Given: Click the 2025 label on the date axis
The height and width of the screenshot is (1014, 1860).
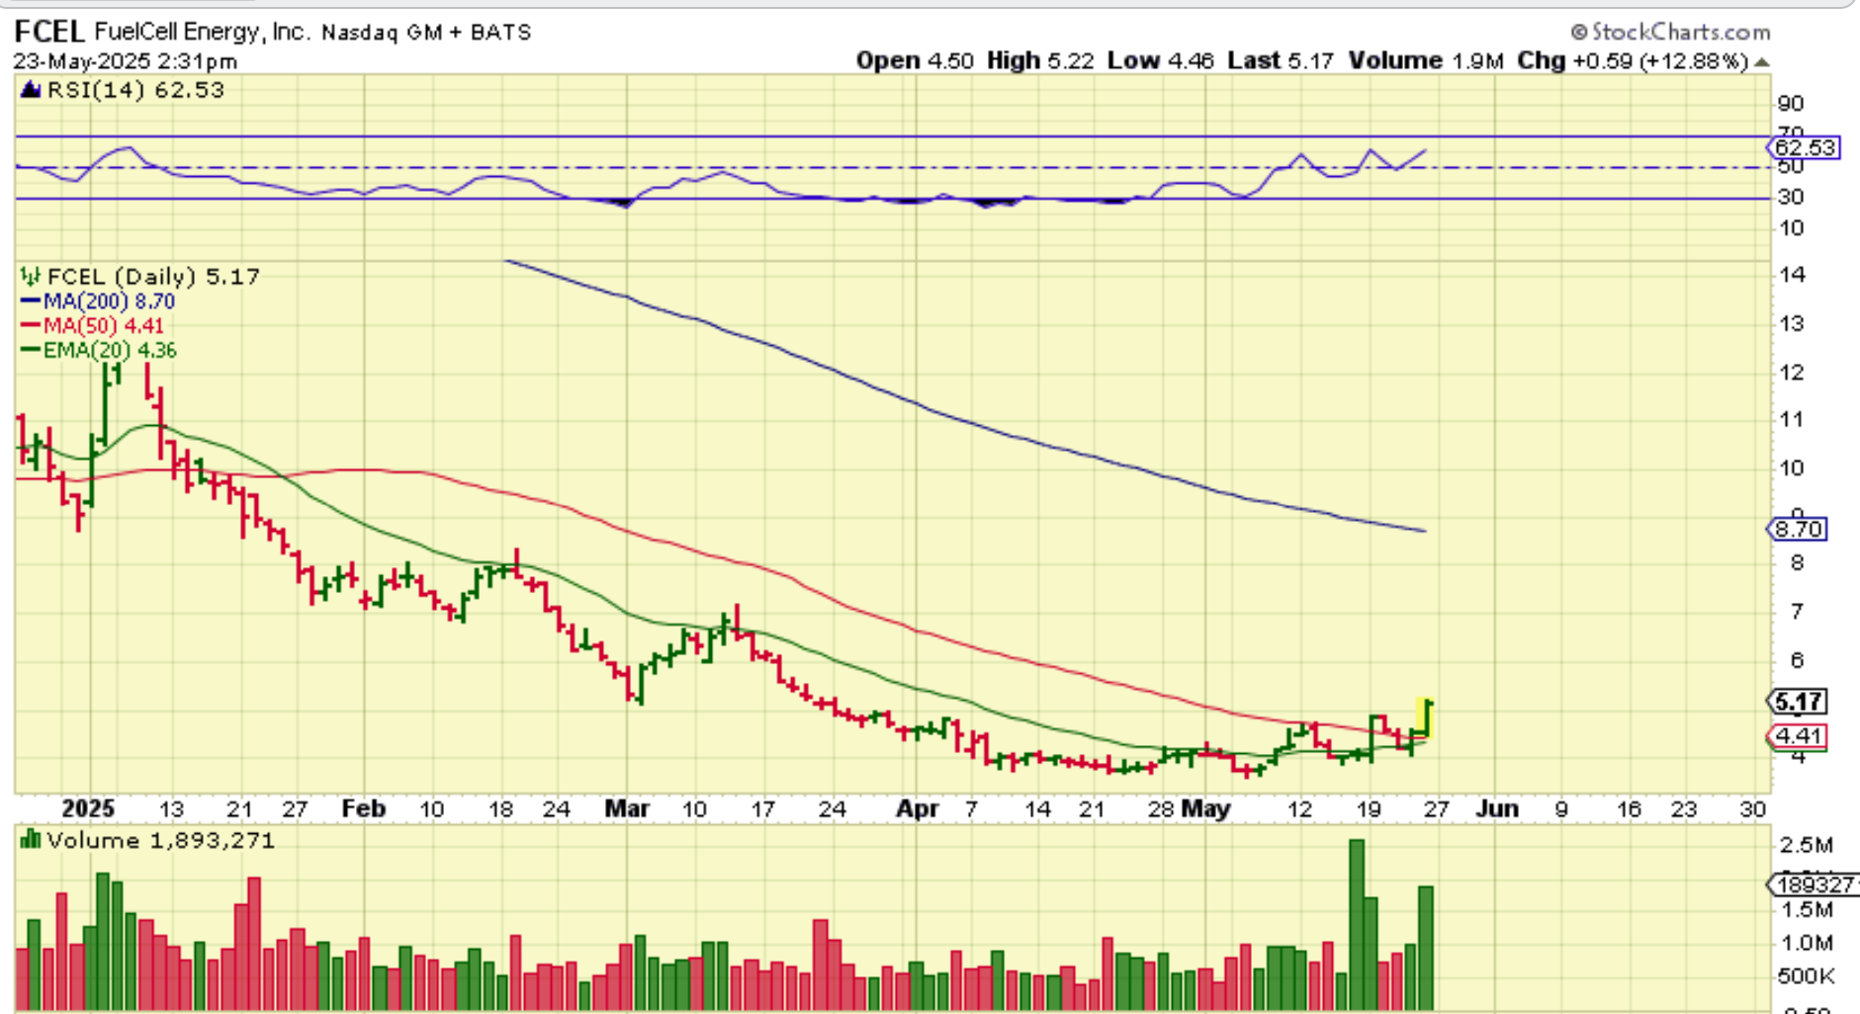Looking at the screenshot, I should click(x=88, y=809).
